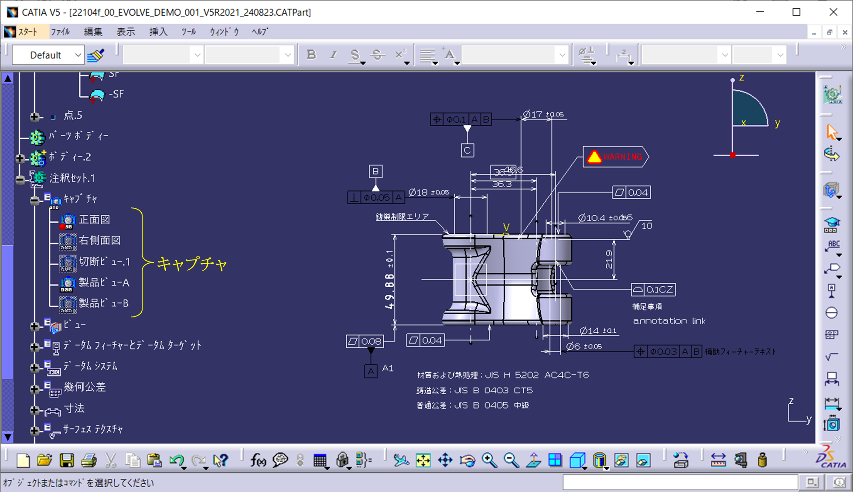This screenshot has height=492, width=853.
Task: Toggle Underline S formatting button
Action: (x=355, y=55)
